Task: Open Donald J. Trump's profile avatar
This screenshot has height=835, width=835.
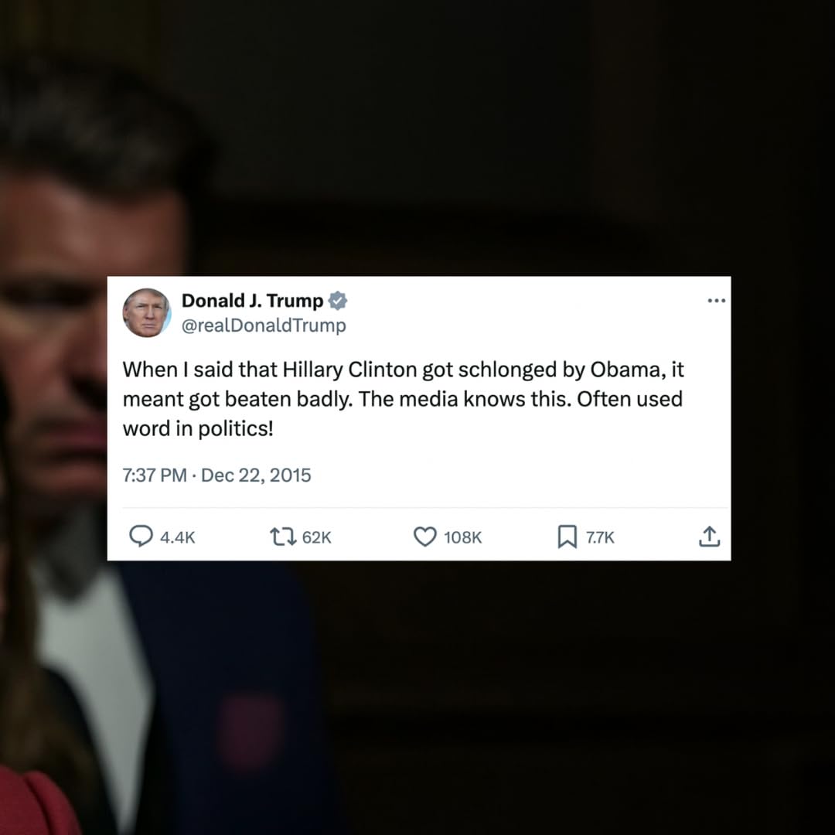Action: click(x=147, y=313)
